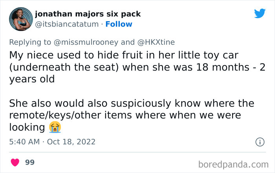Click the "(underneath the seat)" phrase
275x173 pixels.
pos(64,66)
